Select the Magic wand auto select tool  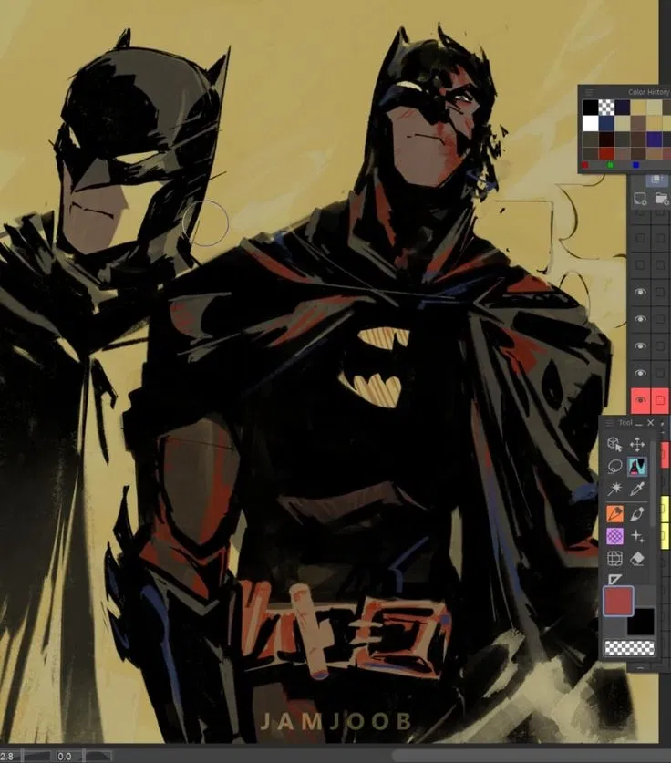pyautogui.click(x=614, y=488)
